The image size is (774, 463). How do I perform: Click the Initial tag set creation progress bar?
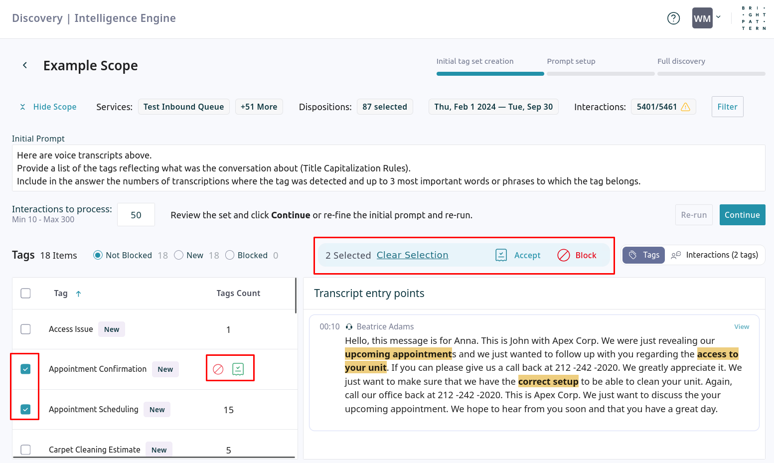(x=490, y=74)
